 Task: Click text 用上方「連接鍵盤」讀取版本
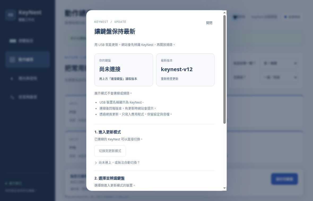(x=118, y=79)
